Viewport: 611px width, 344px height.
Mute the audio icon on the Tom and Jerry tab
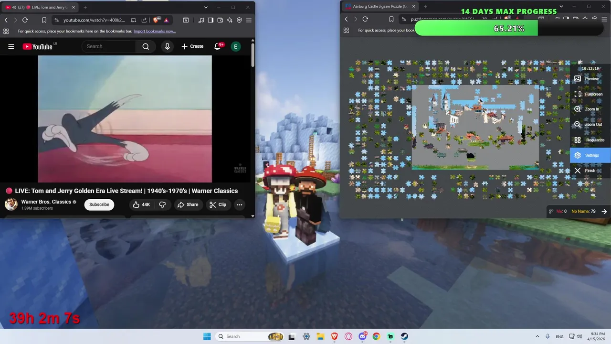pos(14,7)
